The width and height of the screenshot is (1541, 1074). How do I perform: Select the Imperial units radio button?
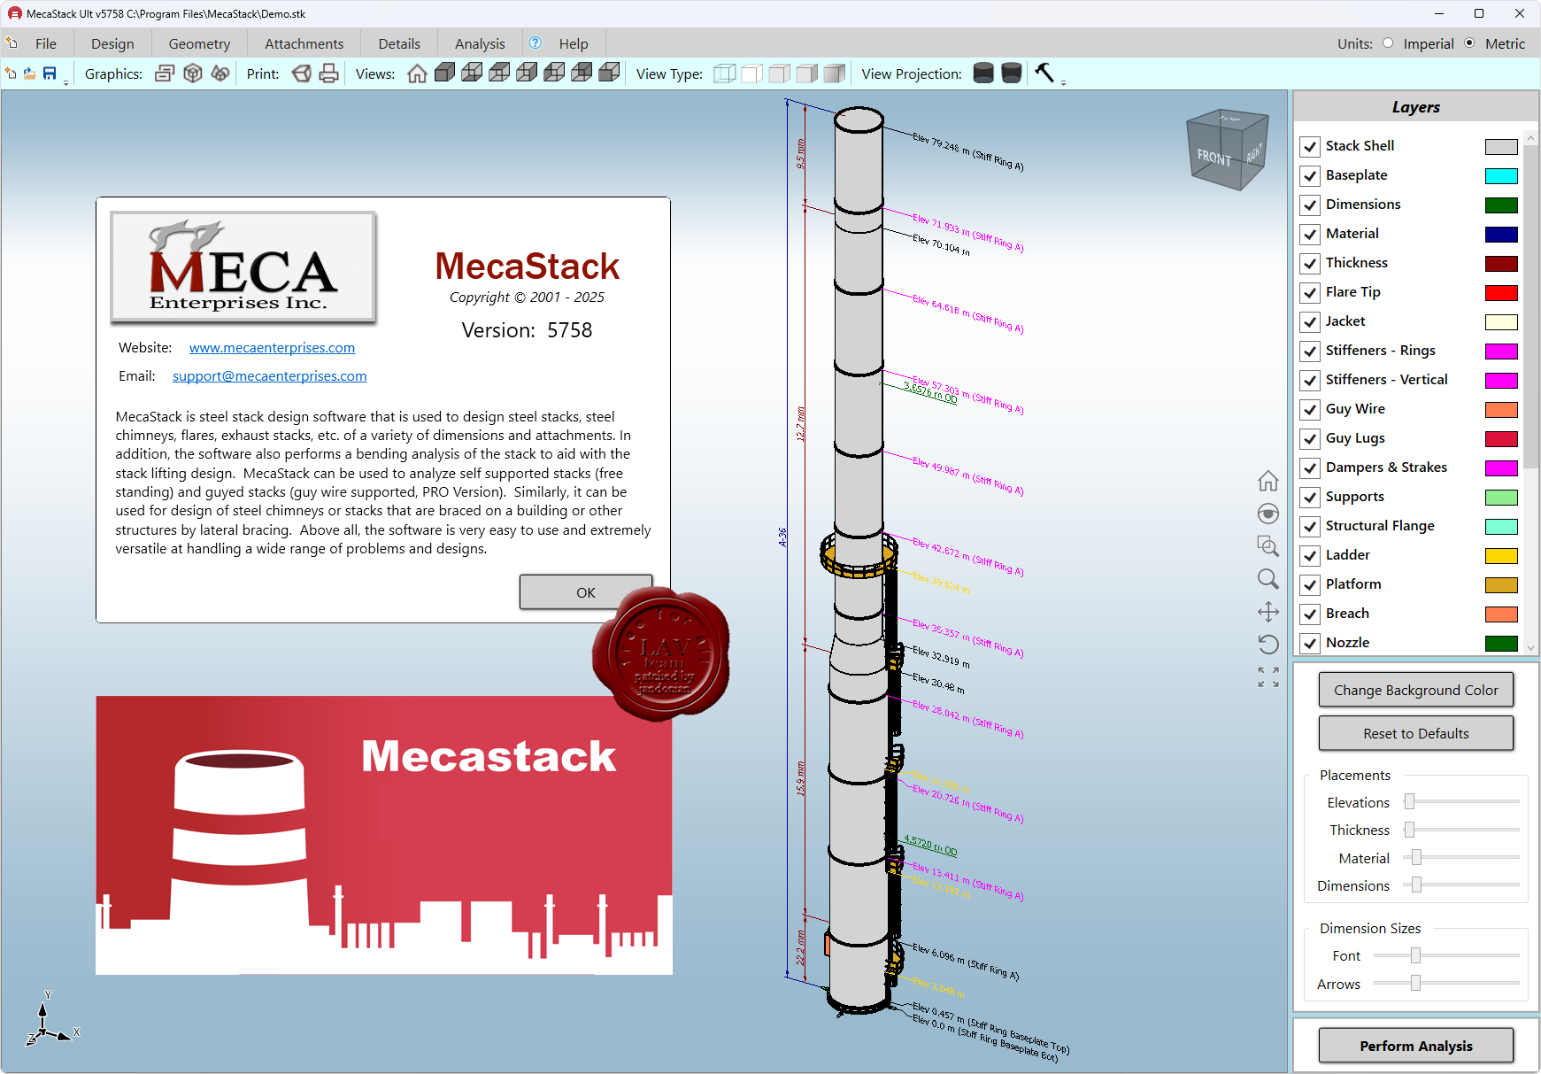click(x=1388, y=43)
